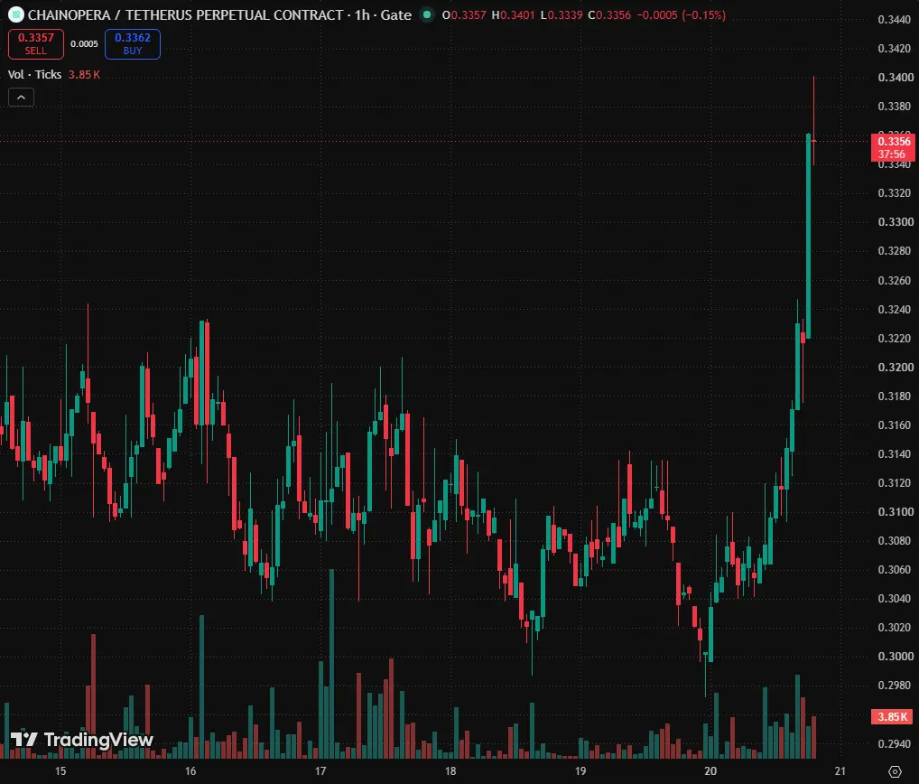
Task: Click the 0.2940 price axis label
Action: (895, 743)
